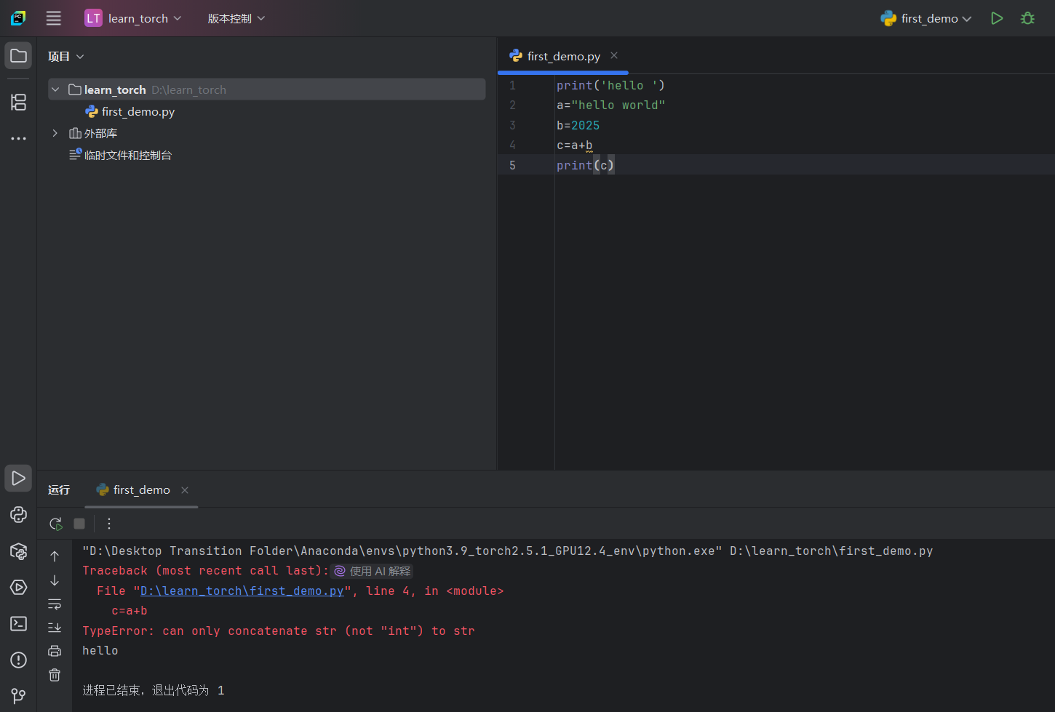Select the Services icon in the sidebar
Viewport: 1055px width, 712px height.
[x=18, y=587]
